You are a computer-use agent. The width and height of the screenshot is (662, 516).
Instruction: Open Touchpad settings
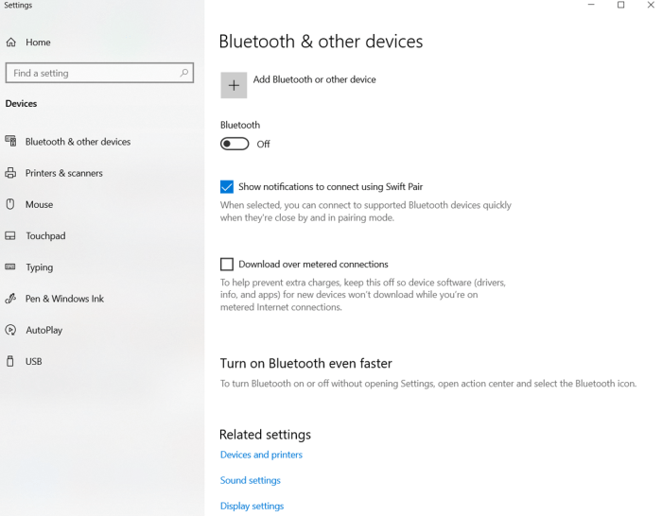[45, 235]
